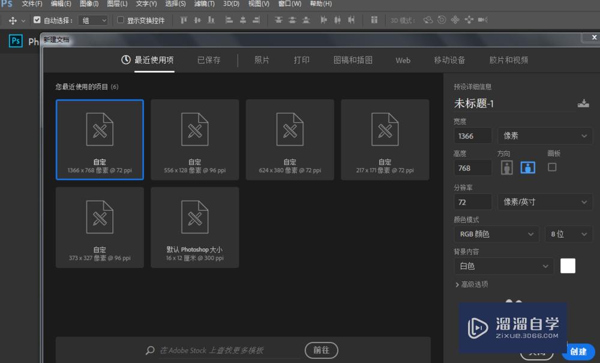Open the 窗口(W) menu
Viewport: 600px width, 363px height.
click(290, 4)
